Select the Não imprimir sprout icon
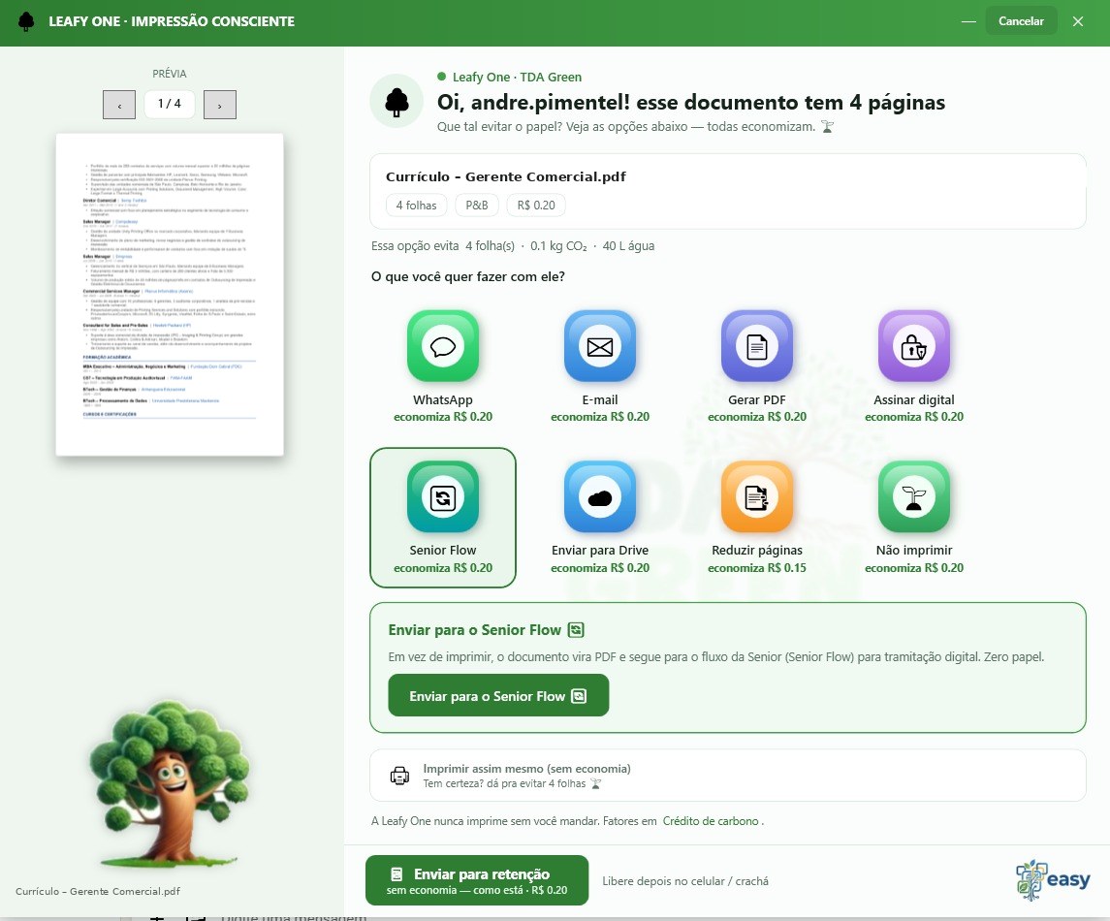Screen dimensions: 1110x921 (x=914, y=497)
